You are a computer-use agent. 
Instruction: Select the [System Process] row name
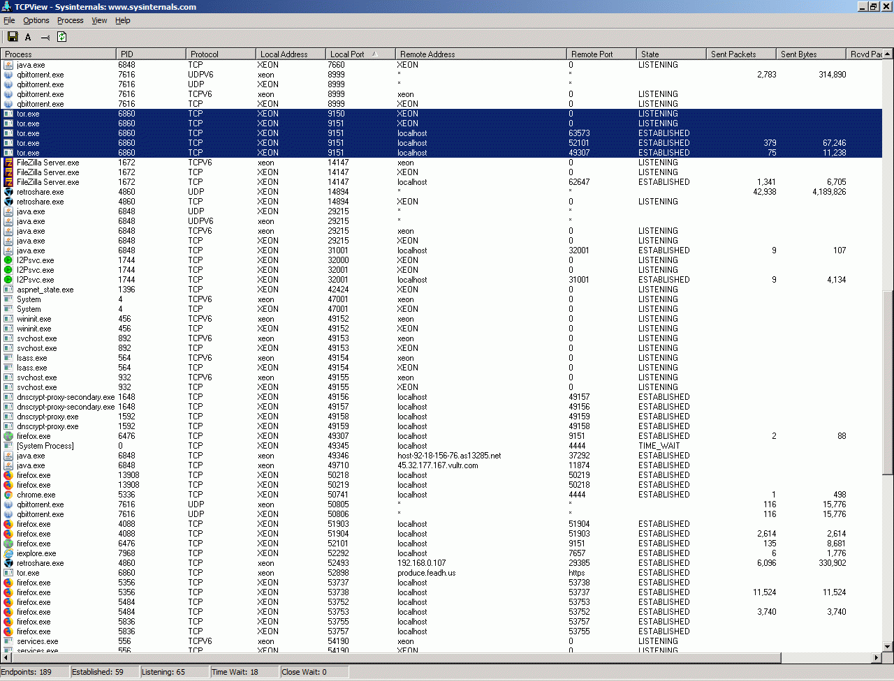coord(45,446)
